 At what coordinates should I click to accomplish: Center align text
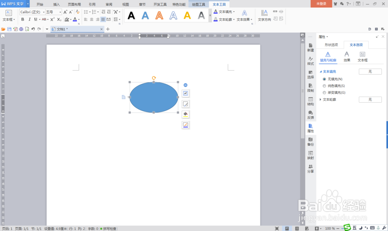point(91,19)
